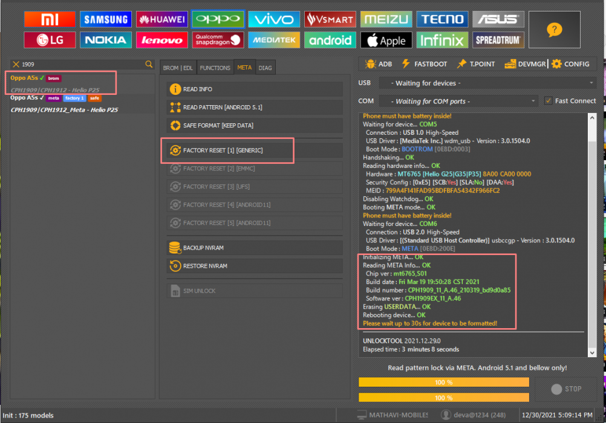606x423 pixels.
Task: Open DEVMGR device manager
Action: [525, 64]
